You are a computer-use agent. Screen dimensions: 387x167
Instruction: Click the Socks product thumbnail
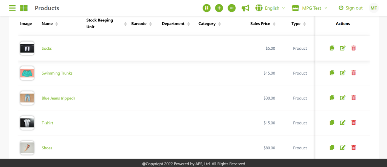27,48
